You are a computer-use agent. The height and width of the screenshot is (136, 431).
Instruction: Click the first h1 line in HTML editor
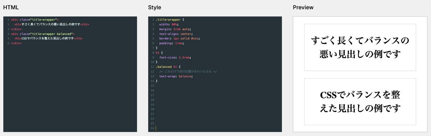[52, 24]
